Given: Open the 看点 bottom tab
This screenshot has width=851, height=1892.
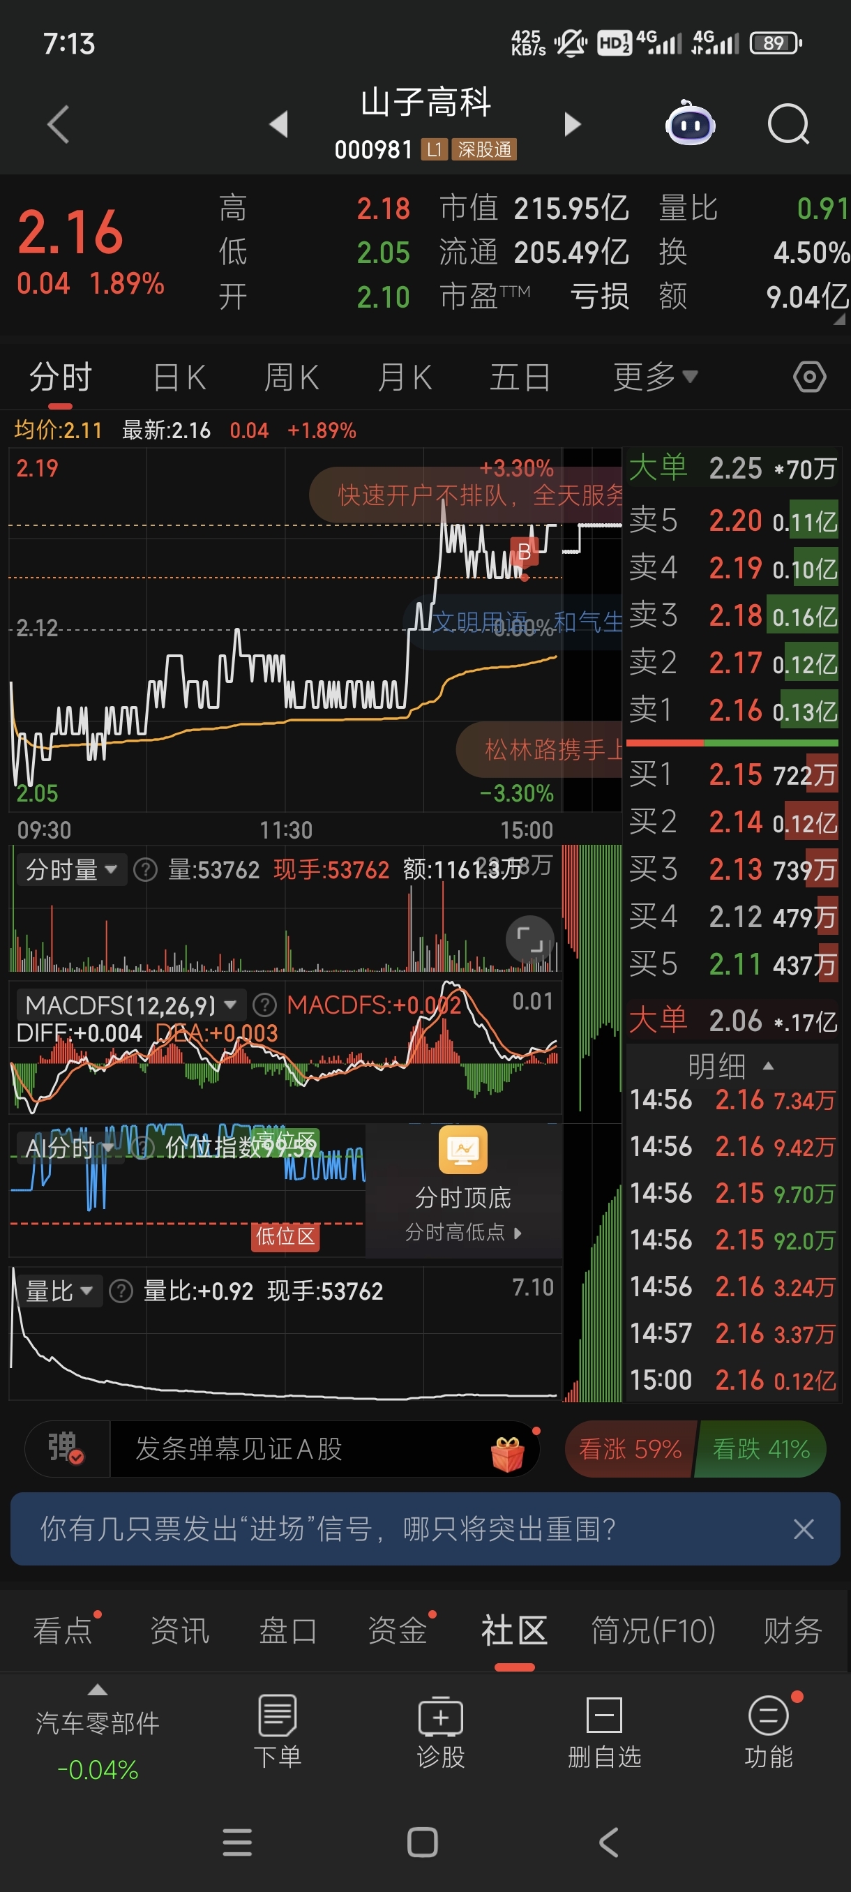Looking at the screenshot, I should click(63, 1630).
